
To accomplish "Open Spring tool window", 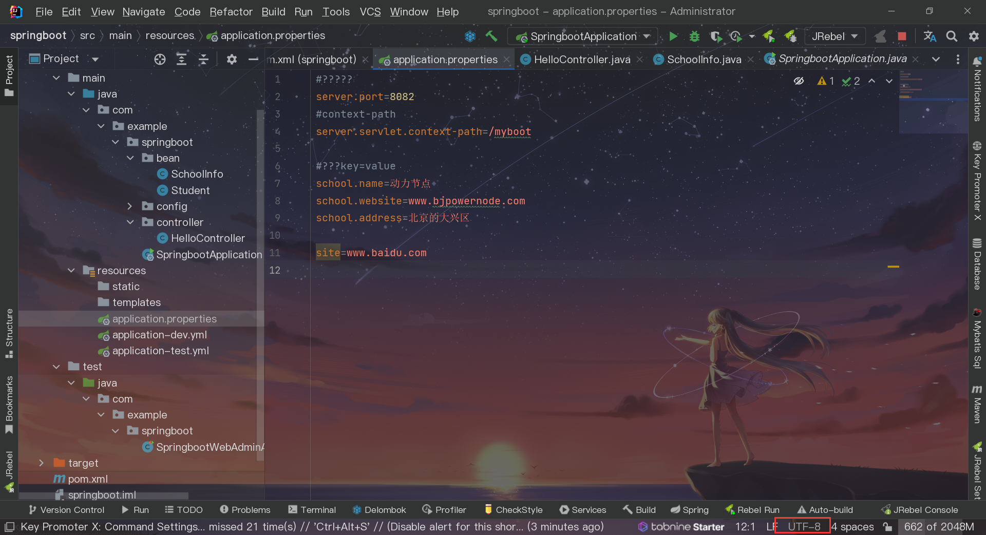I will (690, 510).
